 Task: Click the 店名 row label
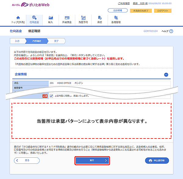30,83
